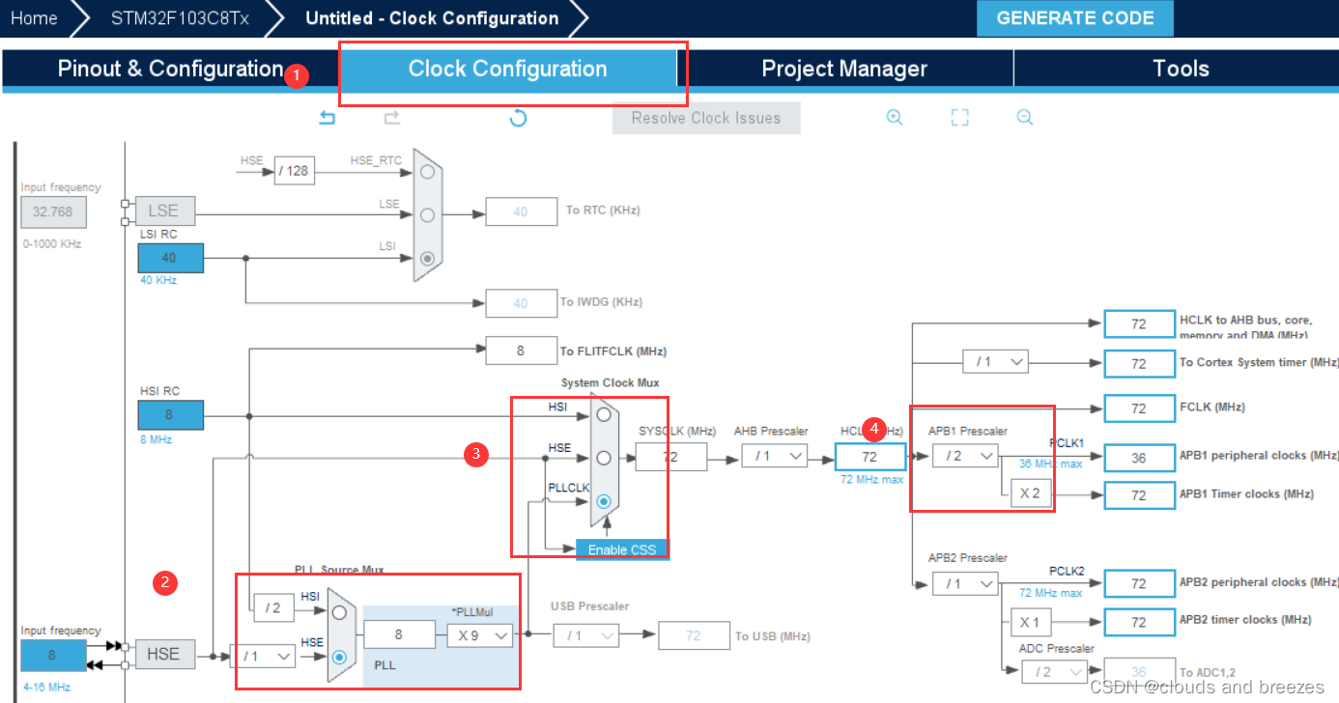1339x703 pixels.
Task: Click the '0-1000 KHz' range label
Action: tap(52, 243)
